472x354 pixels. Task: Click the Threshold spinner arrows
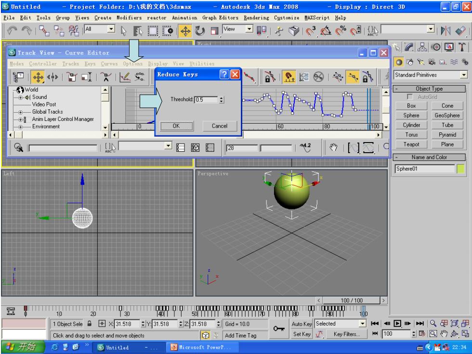[222, 100]
